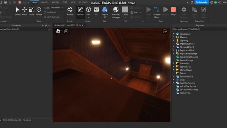Select LocalizationService in Explorer
Image resolution: width=227 pixels, height=128 pixels.
pos(189,90)
